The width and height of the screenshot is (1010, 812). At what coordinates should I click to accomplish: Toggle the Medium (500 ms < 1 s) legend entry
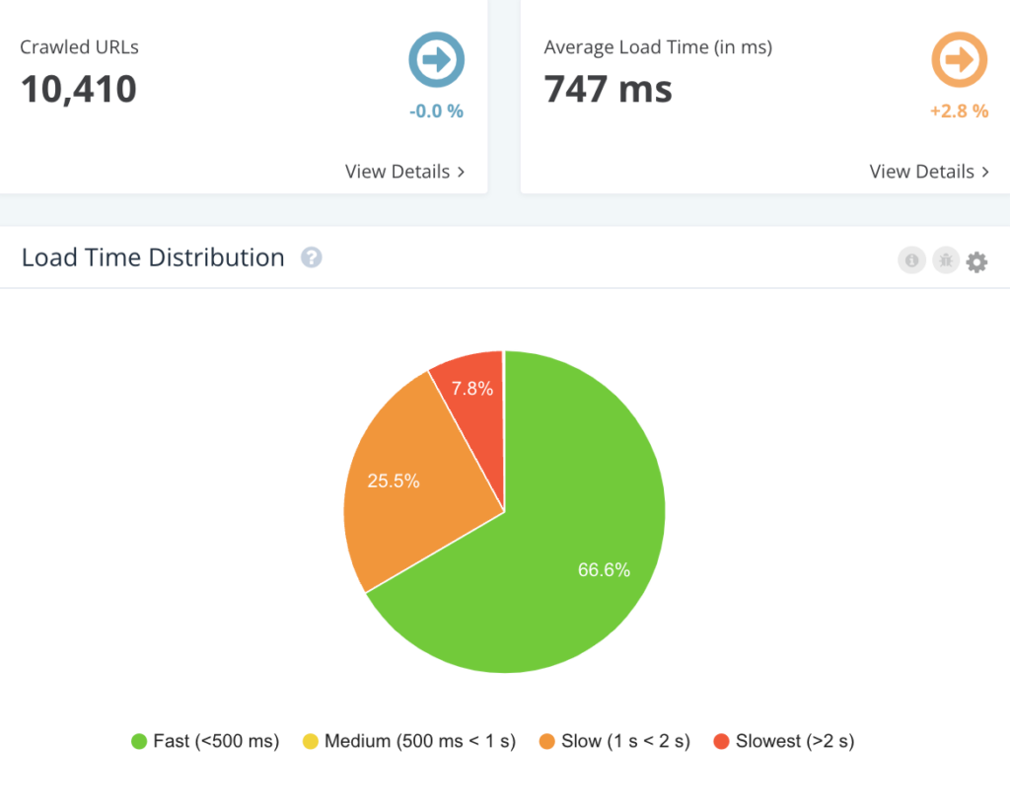click(x=409, y=741)
